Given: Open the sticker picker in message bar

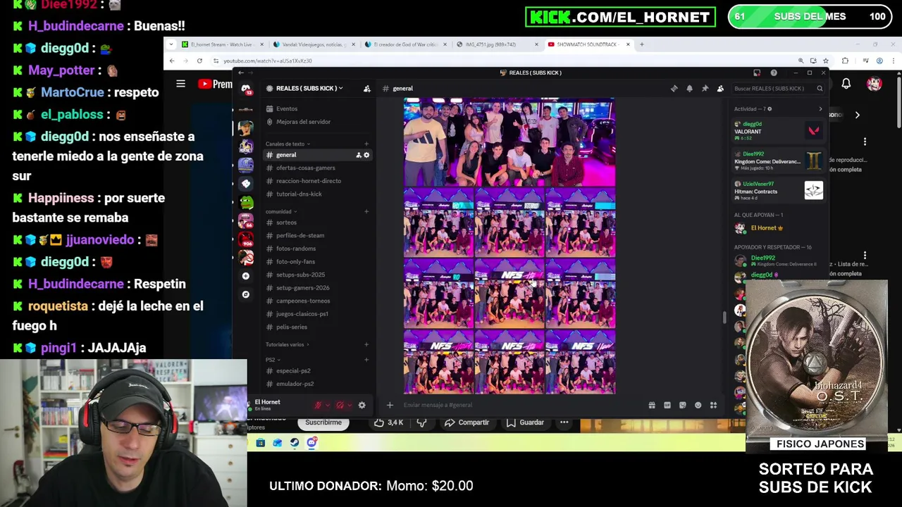Looking at the screenshot, I should pos(683,405).
